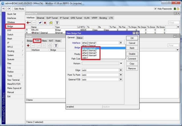Viewport: 182px width, 126px height.
Task: Open Bridge in the sidebar menu
Action: [x=15, y=26]
